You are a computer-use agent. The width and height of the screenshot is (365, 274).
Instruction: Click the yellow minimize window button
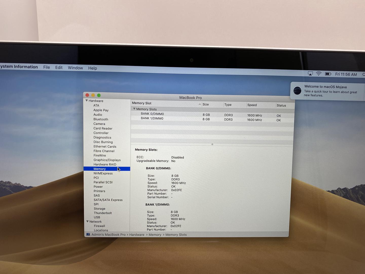coord(93,95)
